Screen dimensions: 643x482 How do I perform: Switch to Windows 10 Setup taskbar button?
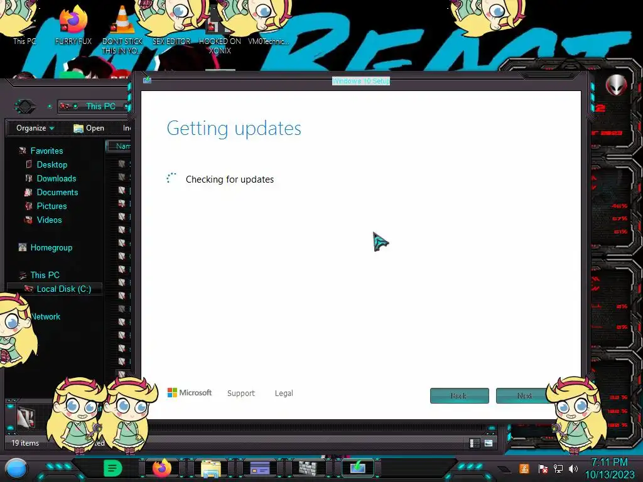coord(357,468)
